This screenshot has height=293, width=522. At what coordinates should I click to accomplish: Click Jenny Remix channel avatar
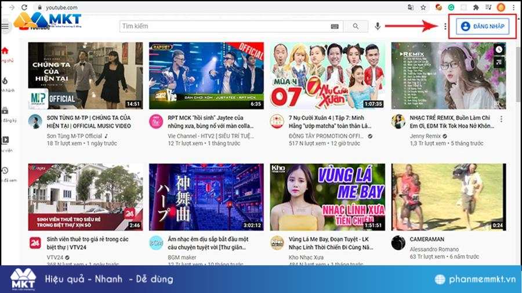[398, 122]
